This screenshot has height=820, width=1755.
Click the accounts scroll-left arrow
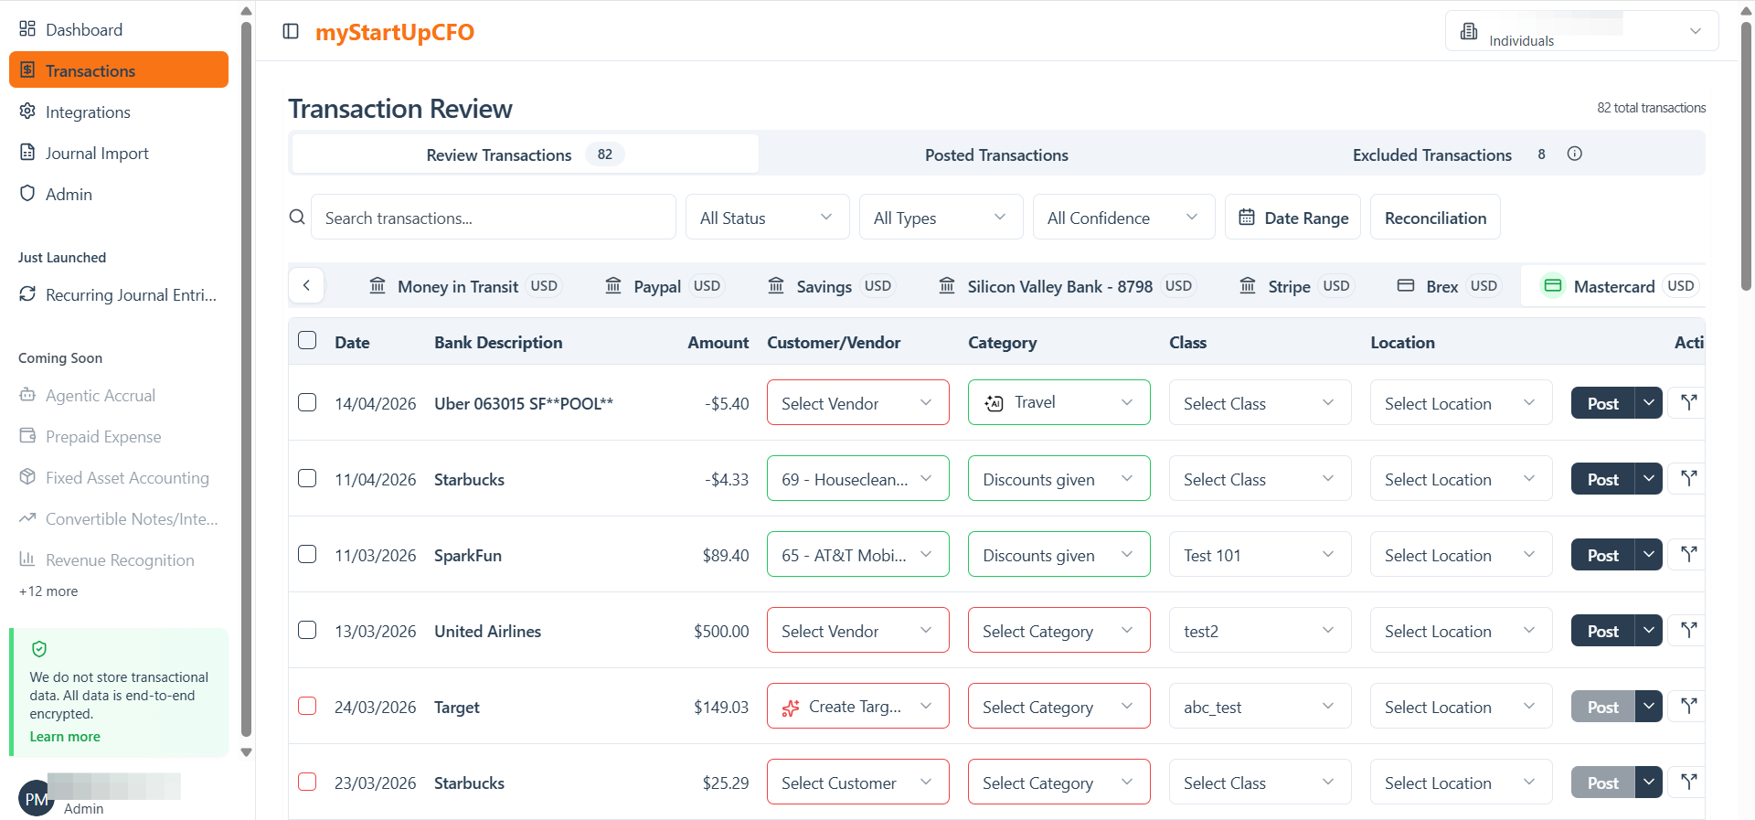tap(306, 285)
